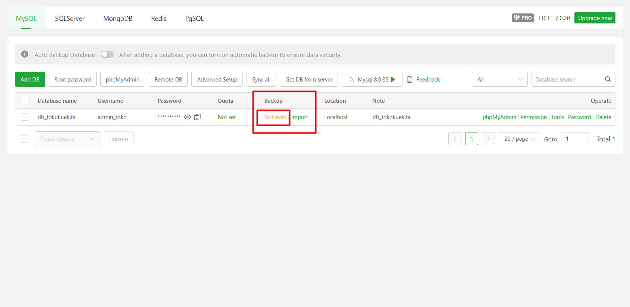Viewport: 630px width, 307px height.
Task: Click Get DB from server button
Action: (309, 79)
